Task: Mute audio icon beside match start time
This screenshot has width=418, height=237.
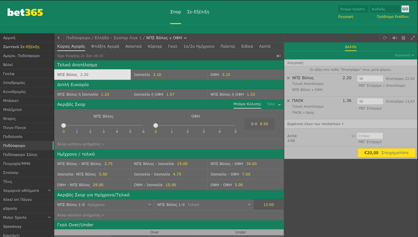Action: coord(278,56)
